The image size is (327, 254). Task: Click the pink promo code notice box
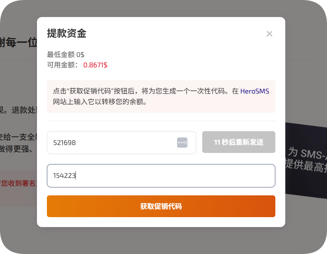pyautogui.click(x=161, y=96)
